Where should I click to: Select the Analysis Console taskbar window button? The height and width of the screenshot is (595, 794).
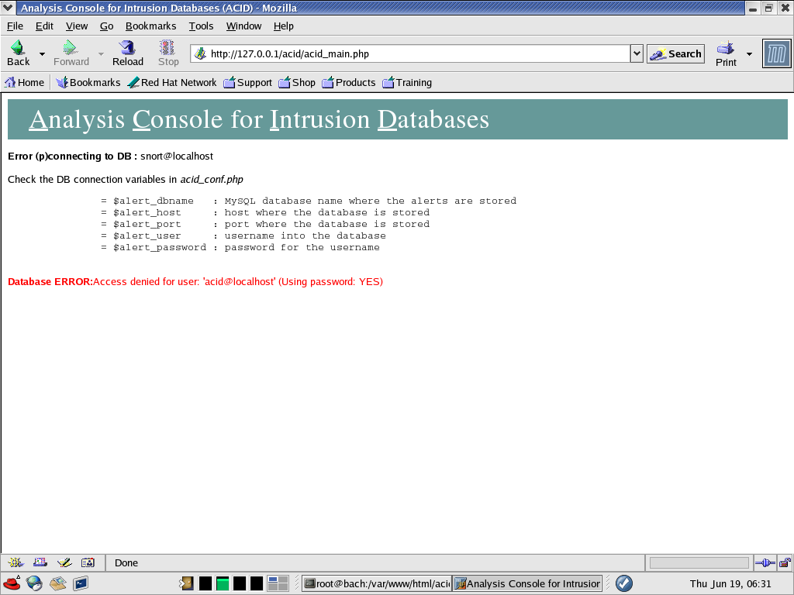[527, 583]
